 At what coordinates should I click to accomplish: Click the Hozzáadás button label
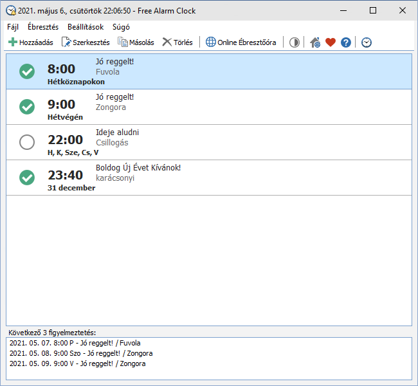[36, 42]
